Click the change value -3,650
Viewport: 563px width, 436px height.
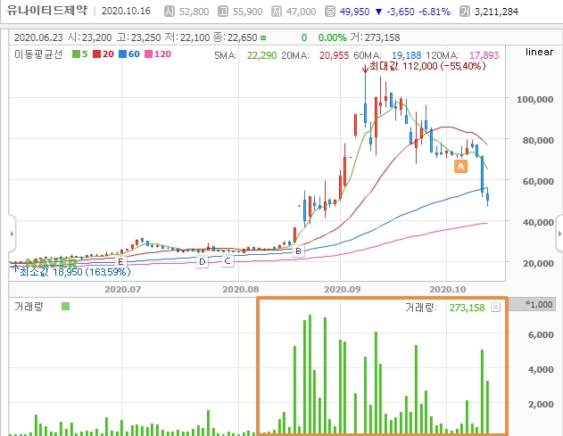click(401, 12)
